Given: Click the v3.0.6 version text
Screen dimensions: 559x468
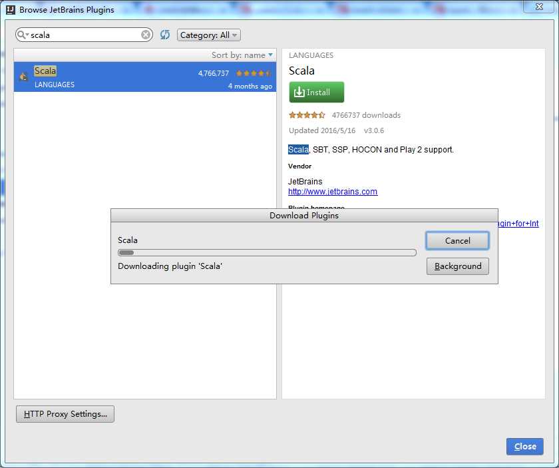Looking at the screenshot, I should click(373, 130).
